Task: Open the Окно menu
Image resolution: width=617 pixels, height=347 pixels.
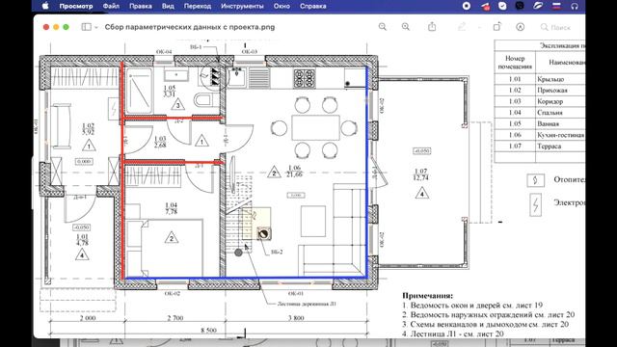Action: [282, 7]
